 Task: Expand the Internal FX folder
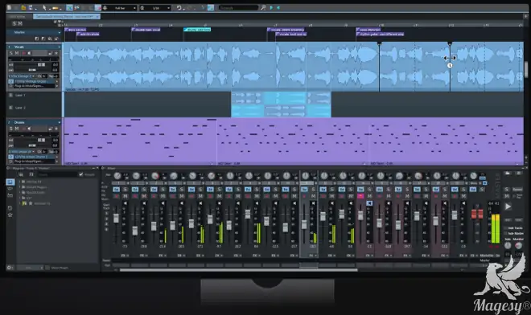pyautogui.click(x=19, y=182)
